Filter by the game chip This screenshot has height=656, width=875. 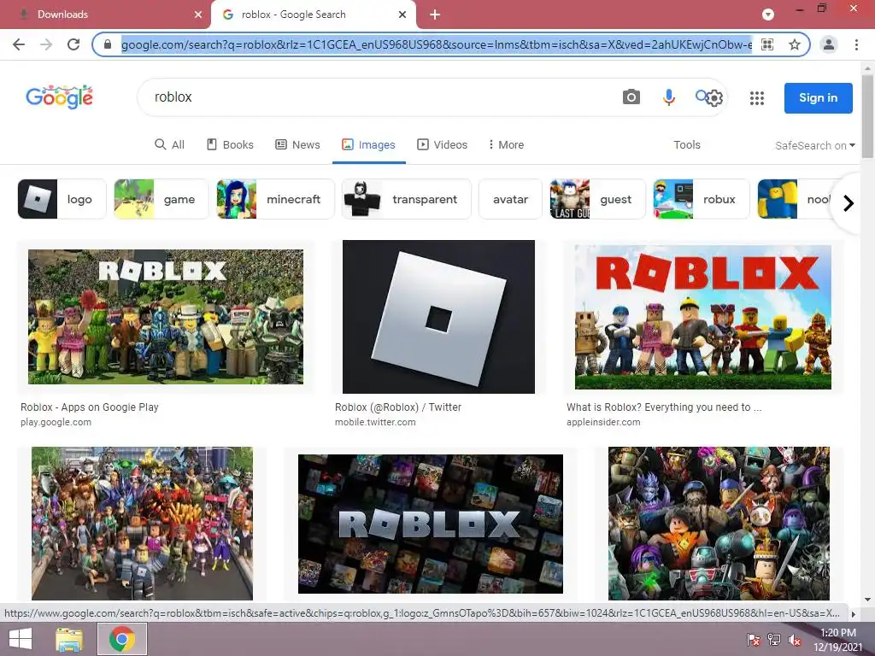(x=161, y=199)
